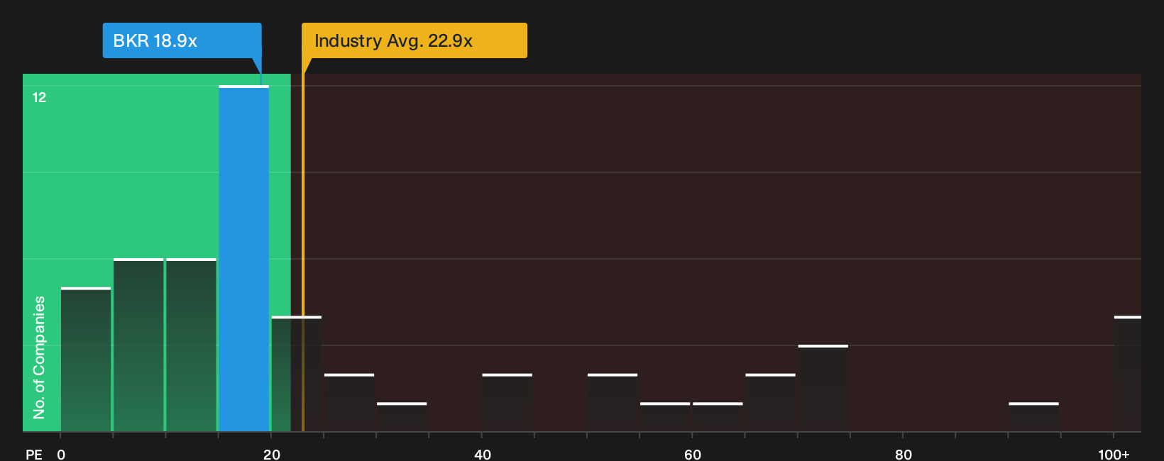This screenshot has height=461, width=1164.
Task: Select the histogram bar for PE 5-10
Action: pyautogui.click(x=138, y=345)
